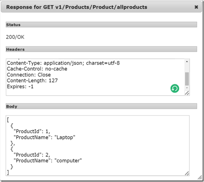
Task: Click the "Laptop" ProductName value
Action: (x=64, y=137)
